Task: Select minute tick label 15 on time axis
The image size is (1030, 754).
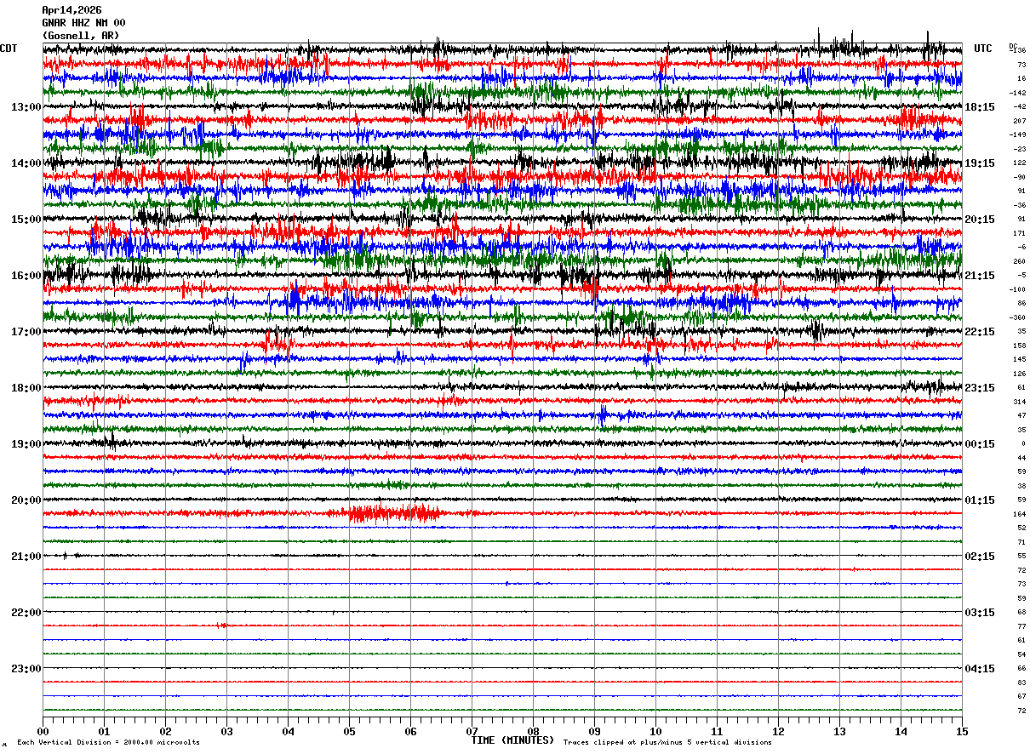Action: coord(962,732)
